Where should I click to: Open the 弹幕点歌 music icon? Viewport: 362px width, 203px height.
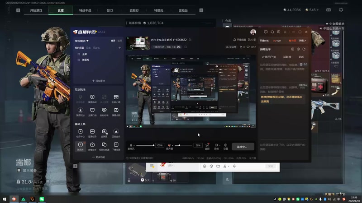pyautogui.click(x=116, y=110)
